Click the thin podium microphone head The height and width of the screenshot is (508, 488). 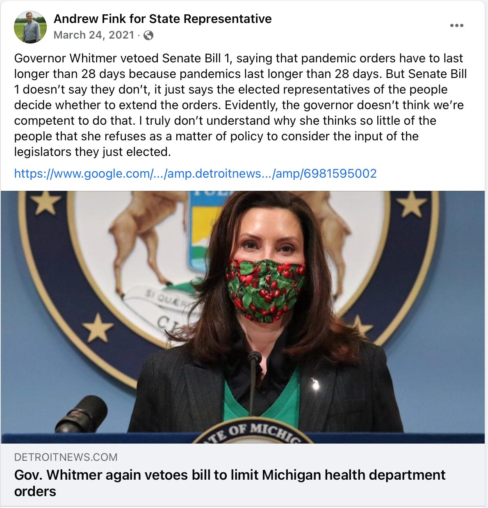click(255, 358)
